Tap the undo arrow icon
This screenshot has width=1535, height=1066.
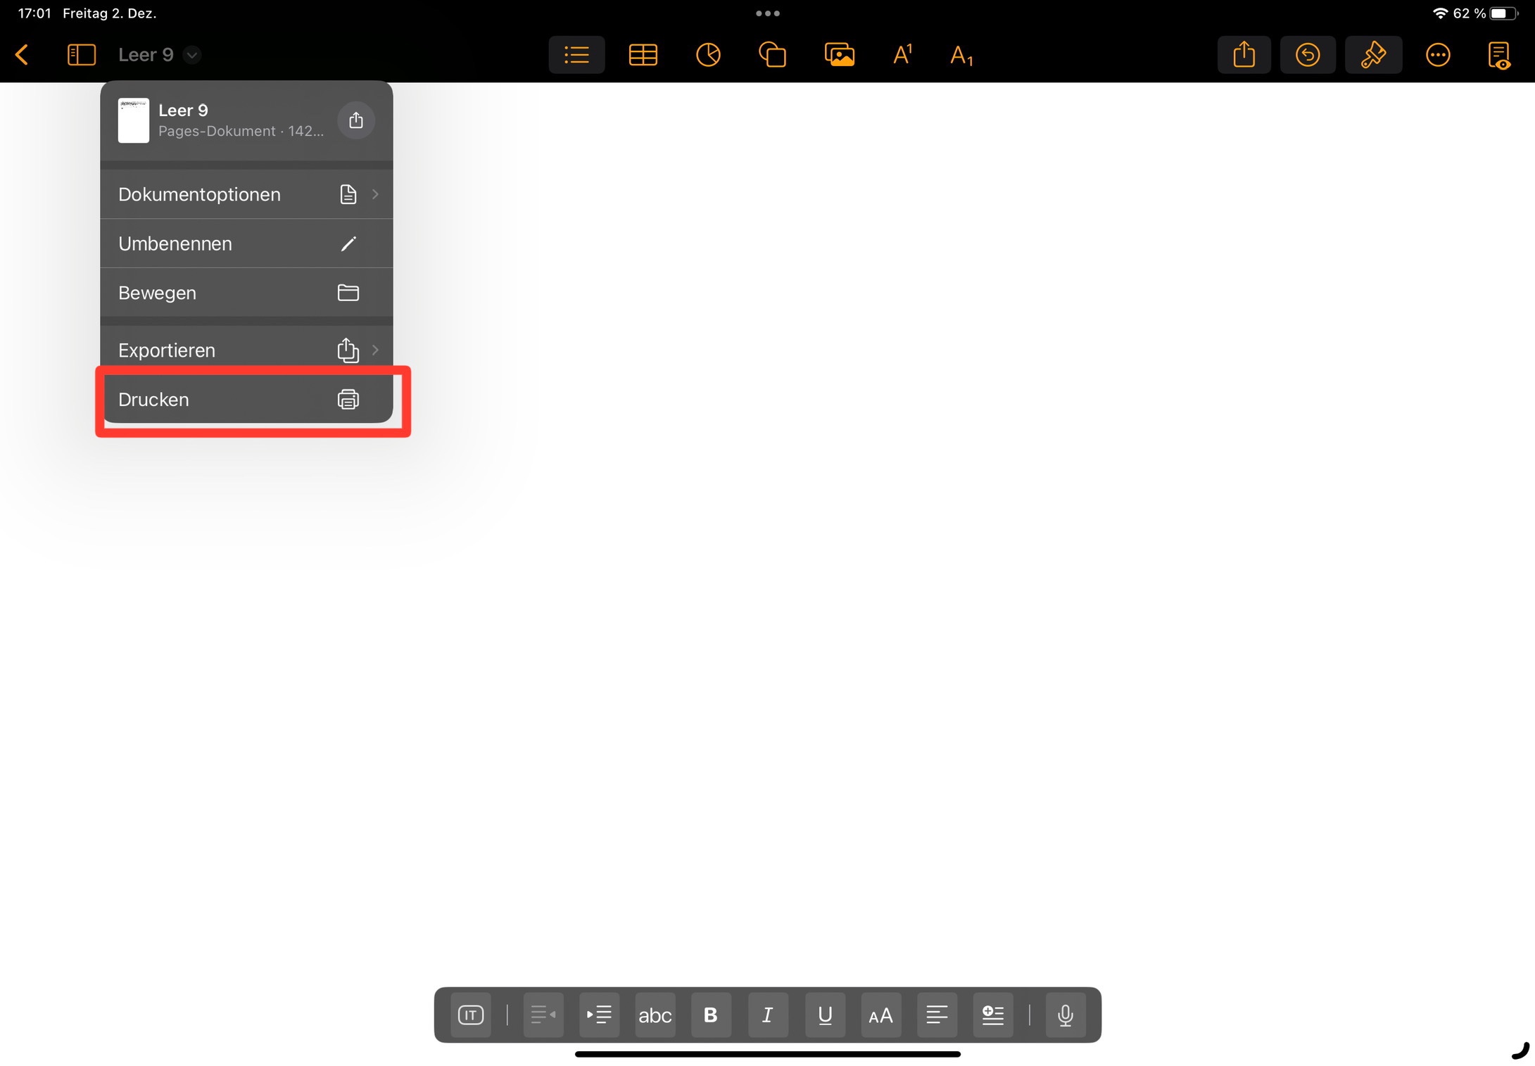click(x=1307, y=55)
